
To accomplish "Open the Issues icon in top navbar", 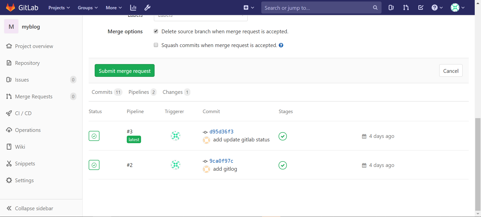I will pos(391,8).
